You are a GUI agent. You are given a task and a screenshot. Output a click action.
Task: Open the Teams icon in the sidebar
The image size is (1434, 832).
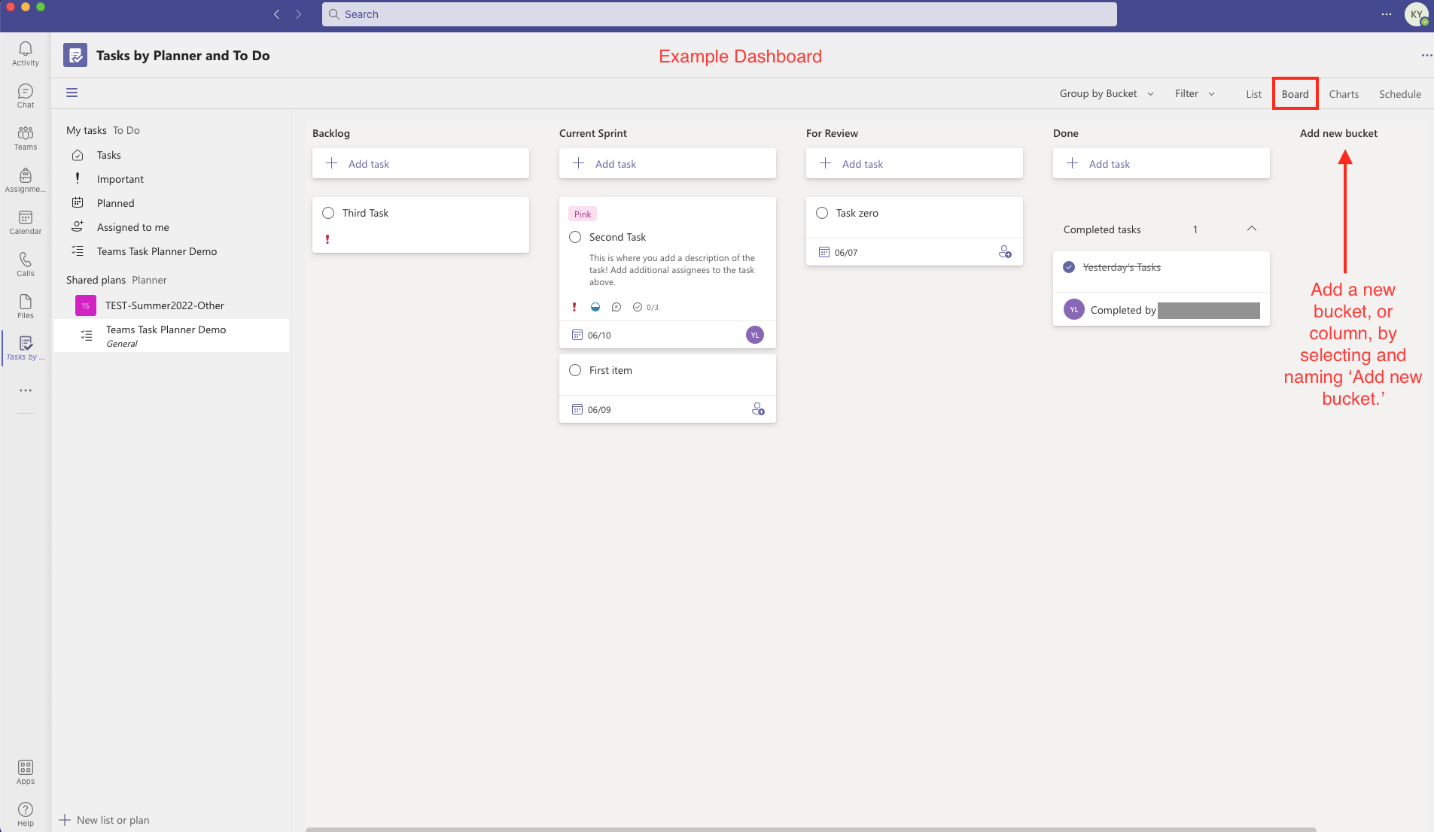(x=25, y=137)
